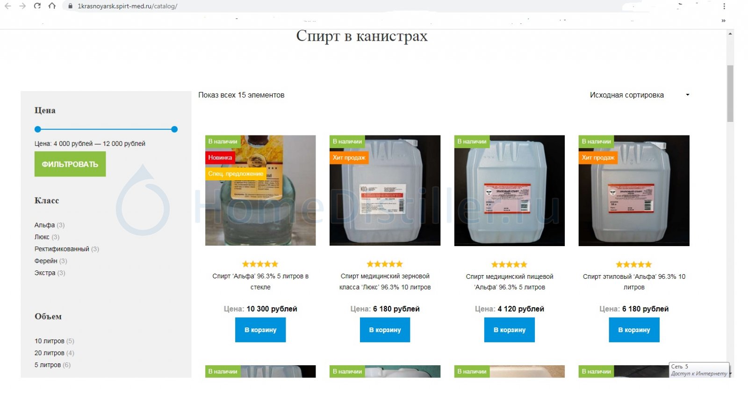Click the right price slider handle
The image size is (748, 397).
[x=174, y=129]
